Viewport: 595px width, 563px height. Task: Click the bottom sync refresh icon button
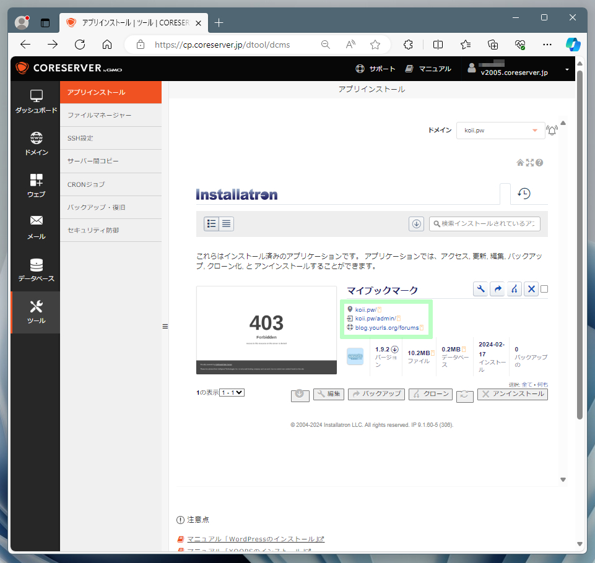[464, 395]
